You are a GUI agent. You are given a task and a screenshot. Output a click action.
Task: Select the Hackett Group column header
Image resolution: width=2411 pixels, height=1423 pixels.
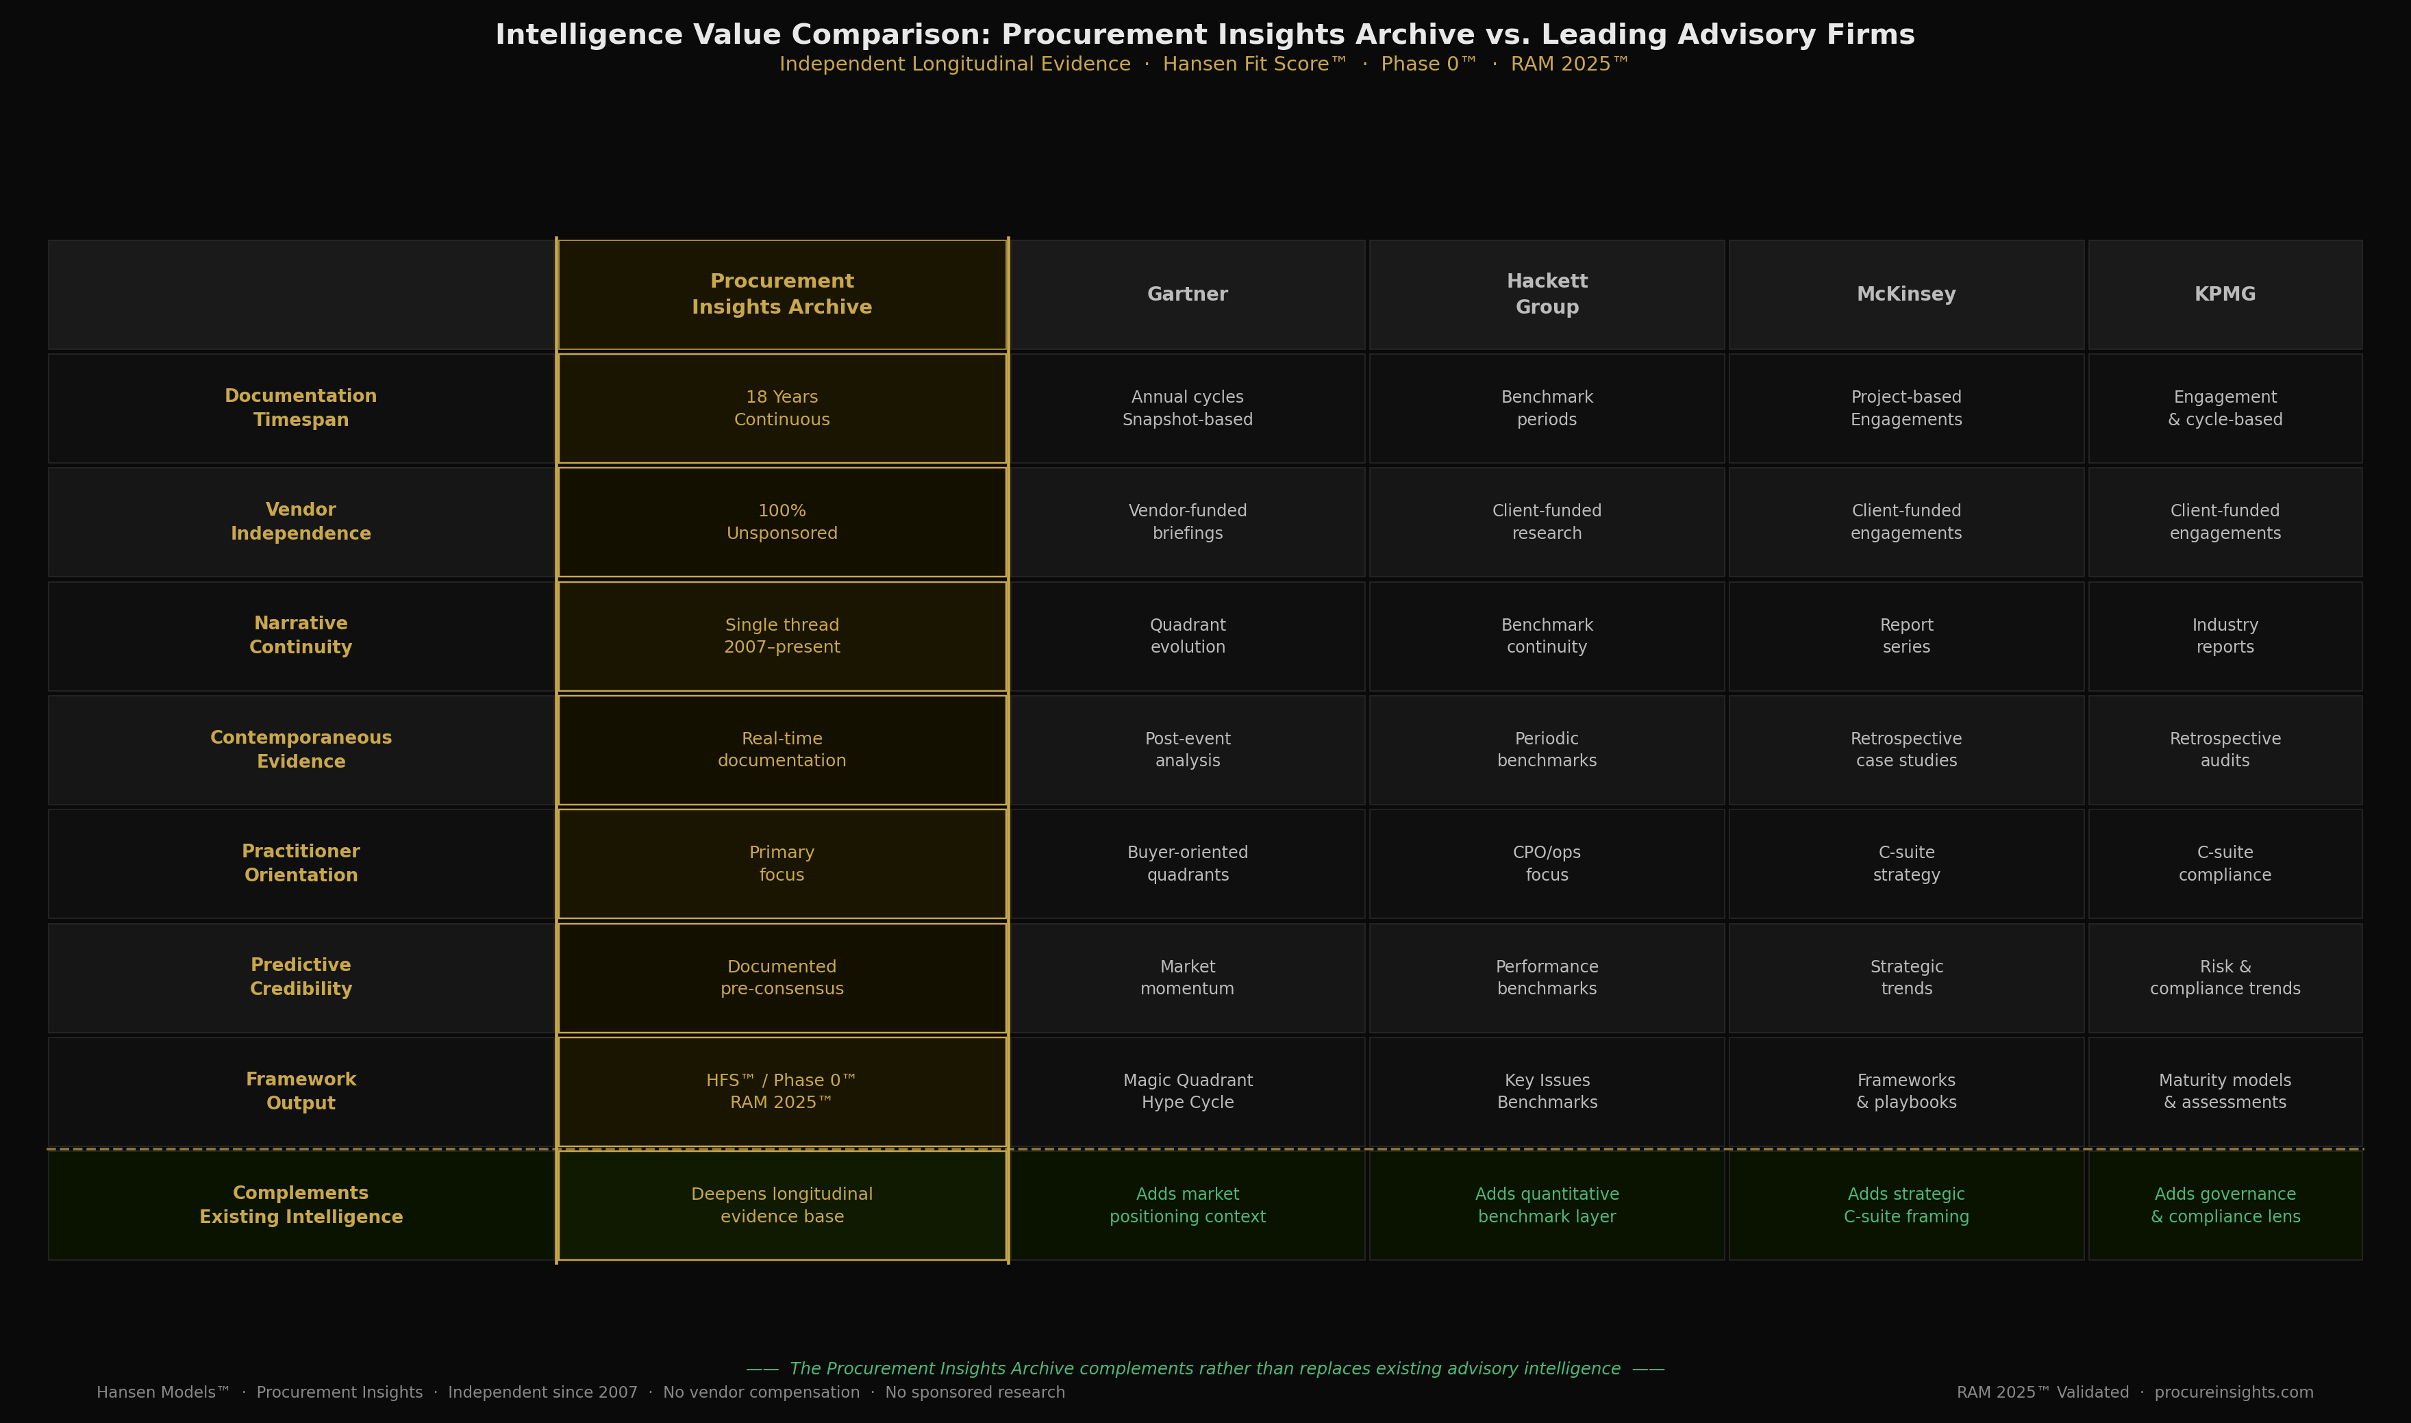coord(1546,294)
